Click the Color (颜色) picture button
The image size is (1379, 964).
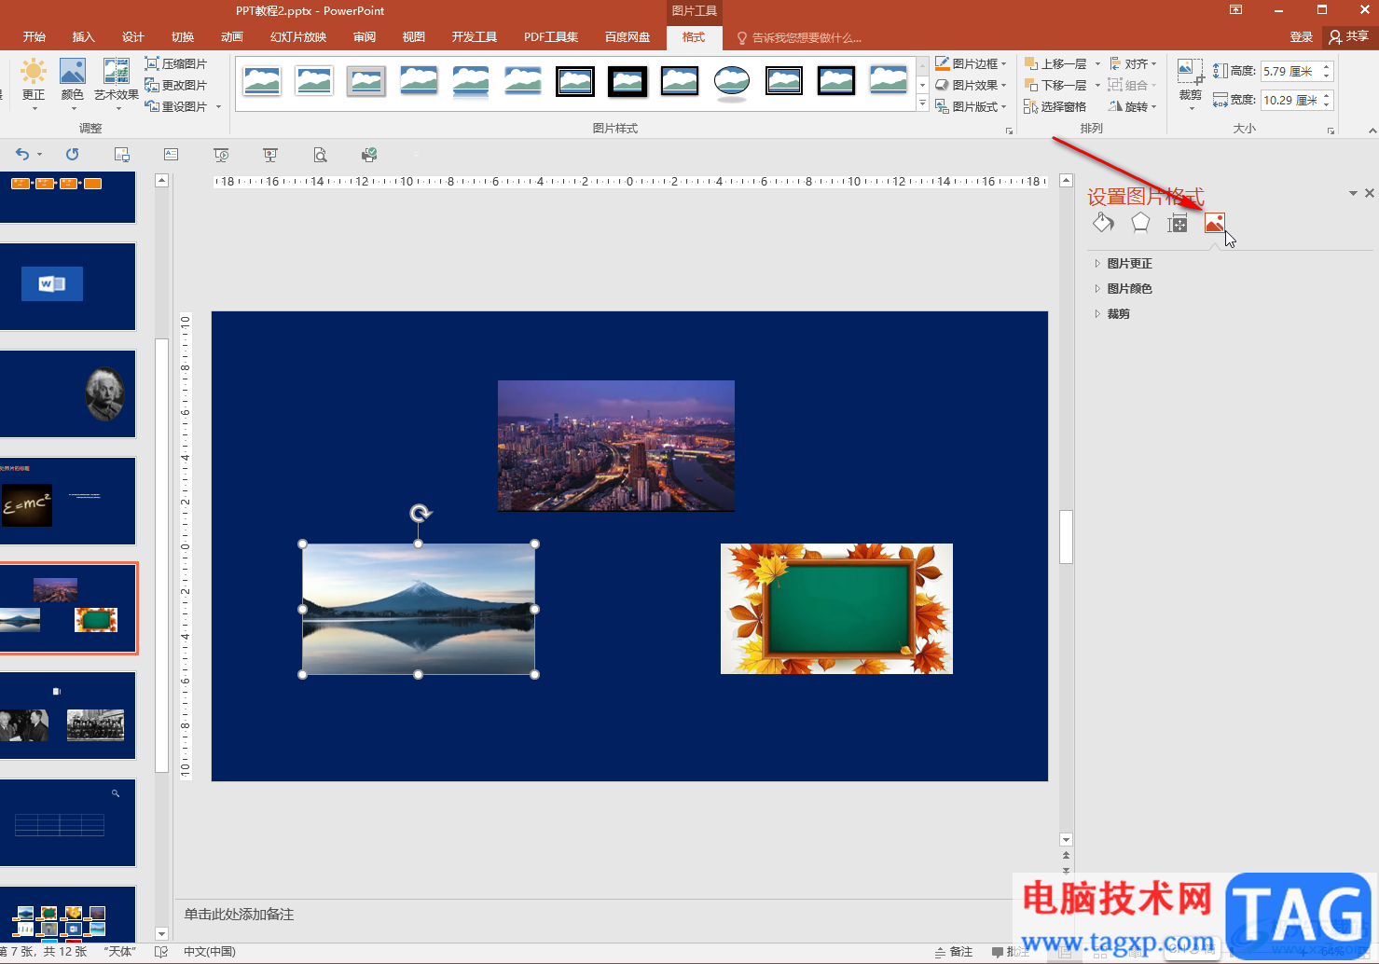(x=73, y=80)
